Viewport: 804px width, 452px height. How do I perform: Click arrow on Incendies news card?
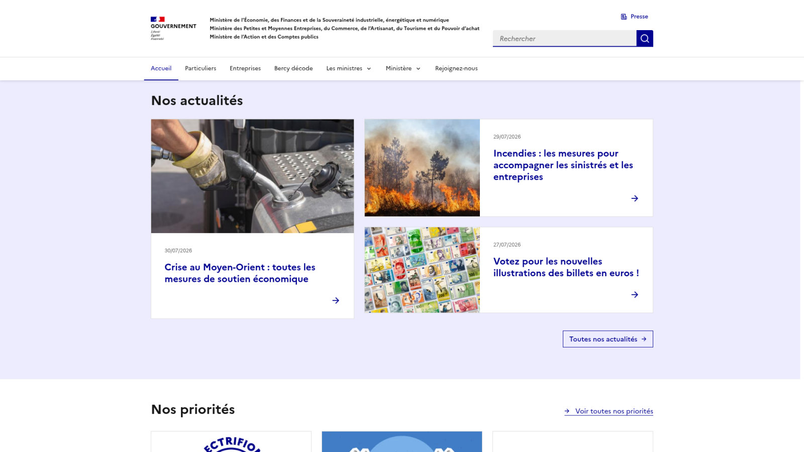(x=635, y=198)
